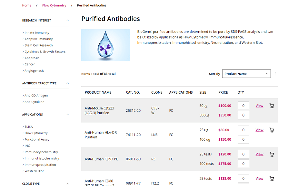Click cart icon for Anti-Human CD93 PE
Viewport: 298px width, 186px height.
pos(272,154)
